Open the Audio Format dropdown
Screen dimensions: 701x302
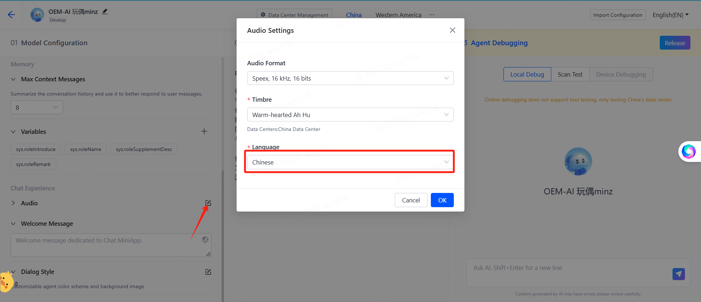350,78
